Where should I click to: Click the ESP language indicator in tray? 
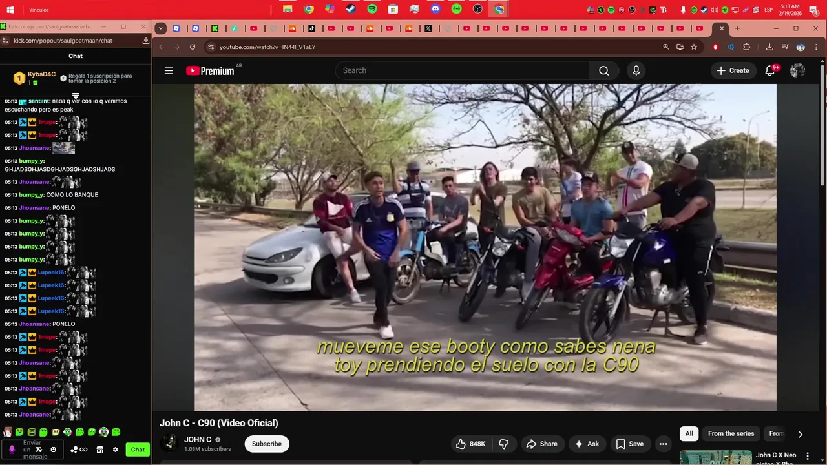[769, 10]
